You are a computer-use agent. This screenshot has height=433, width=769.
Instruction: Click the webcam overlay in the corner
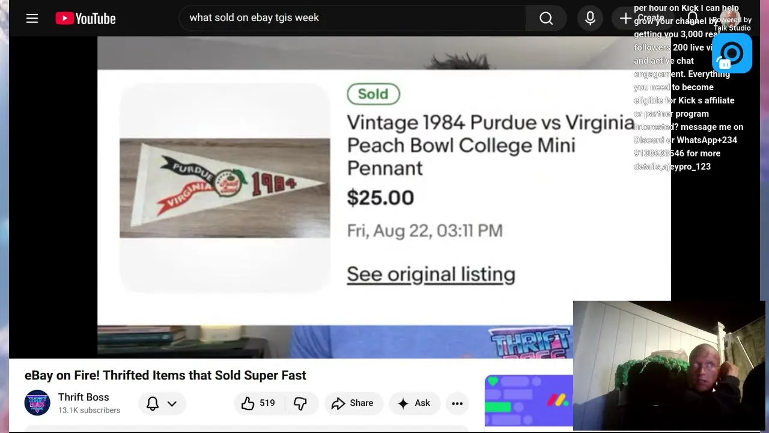click(x=670, y=365)
